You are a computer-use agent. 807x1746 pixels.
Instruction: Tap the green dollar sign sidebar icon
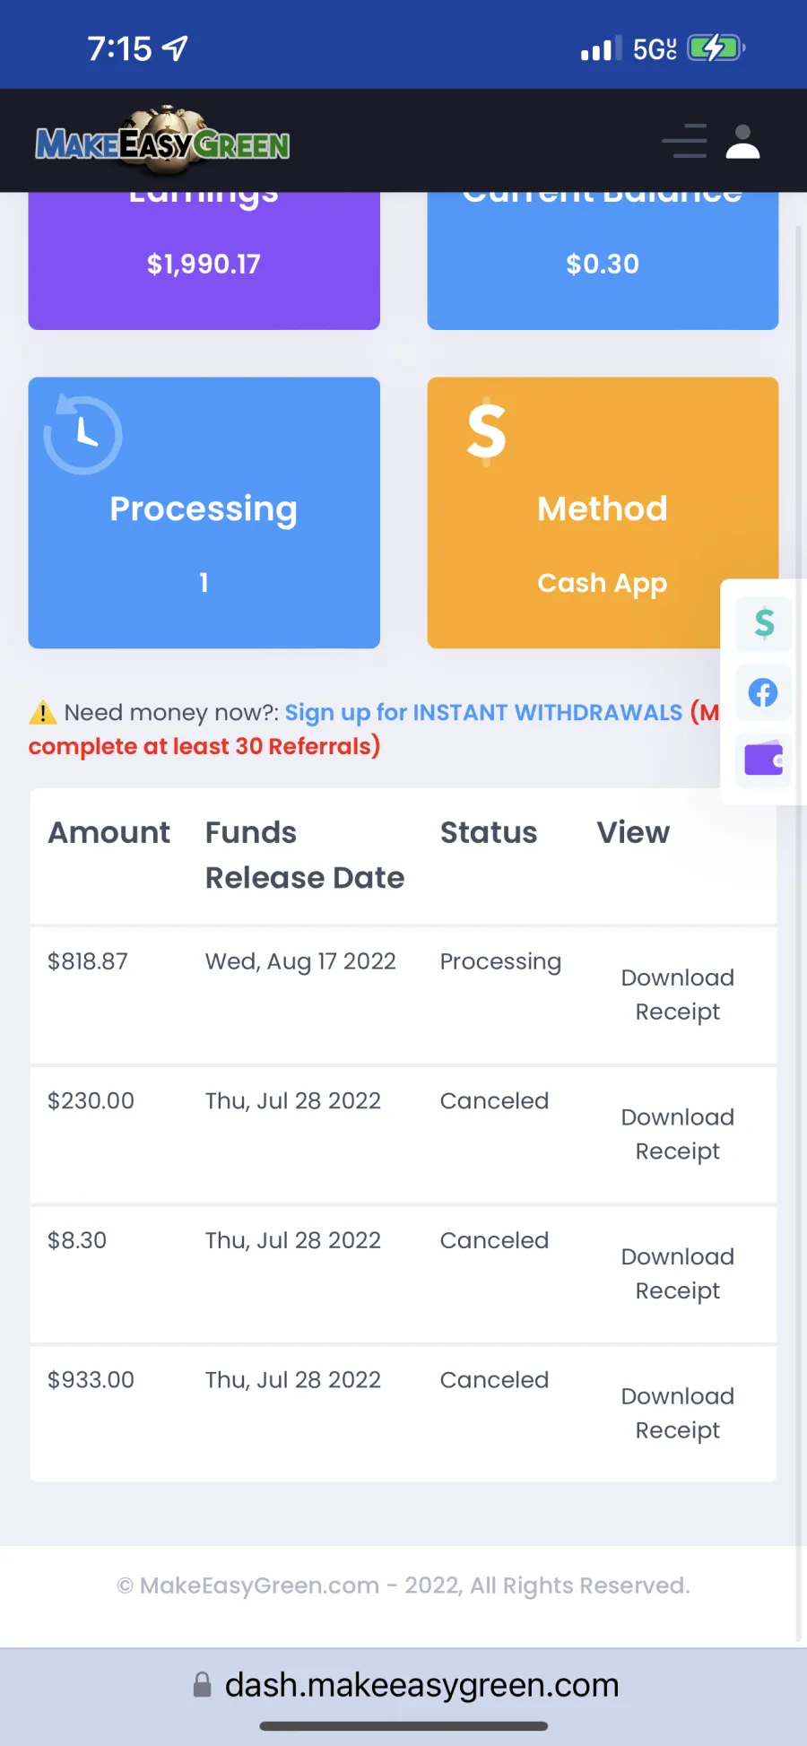[764, 623]
